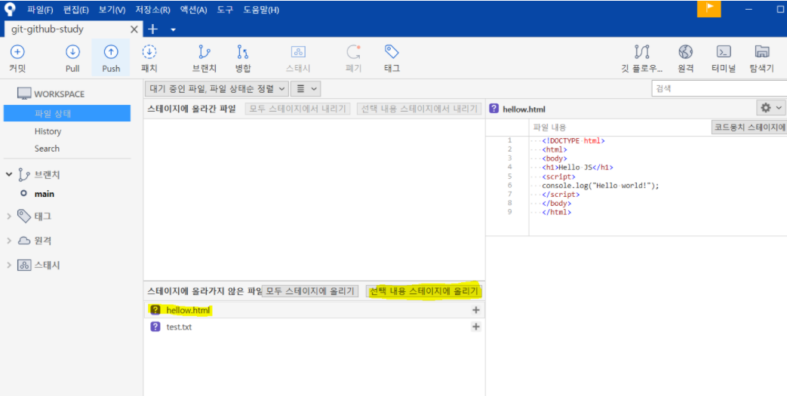Expand the 스태시 sidebar section
The width and height of the screenshot is (787, 396).
(8, 266)
